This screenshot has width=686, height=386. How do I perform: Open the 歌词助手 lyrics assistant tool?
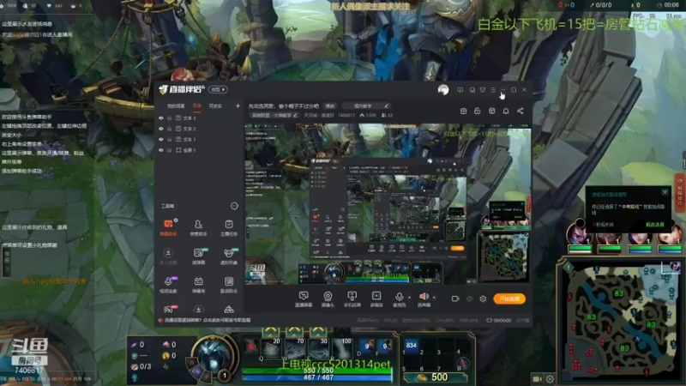(228, 285)
